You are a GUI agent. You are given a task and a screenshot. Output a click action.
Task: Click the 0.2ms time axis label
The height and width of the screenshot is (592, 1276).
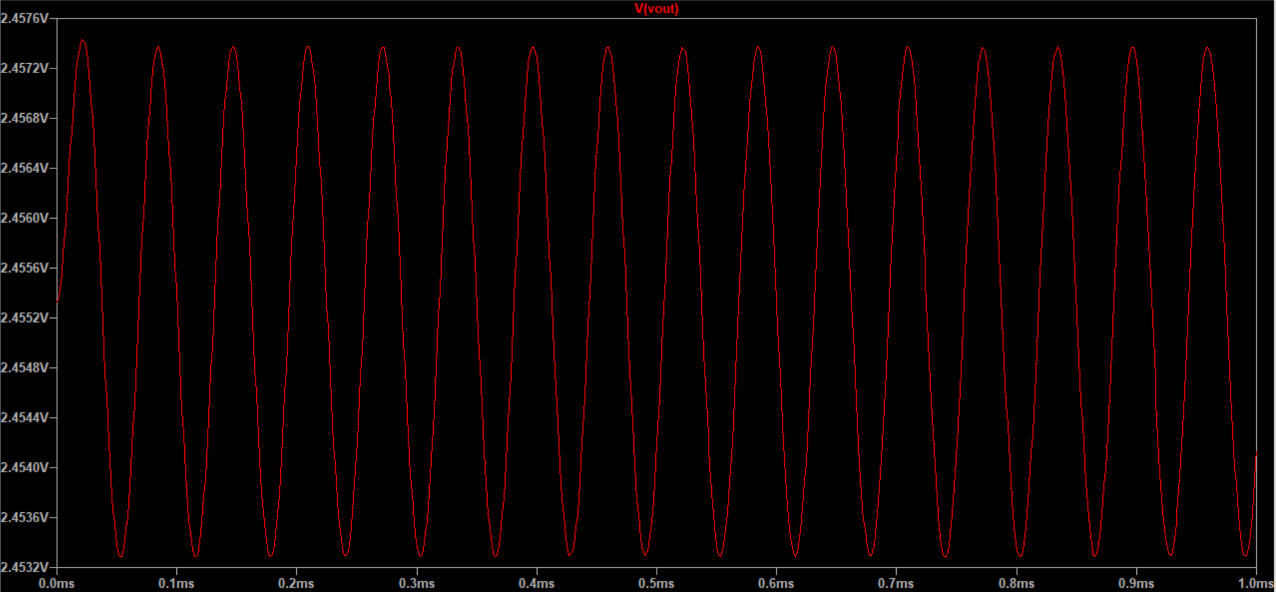point(296,583)
